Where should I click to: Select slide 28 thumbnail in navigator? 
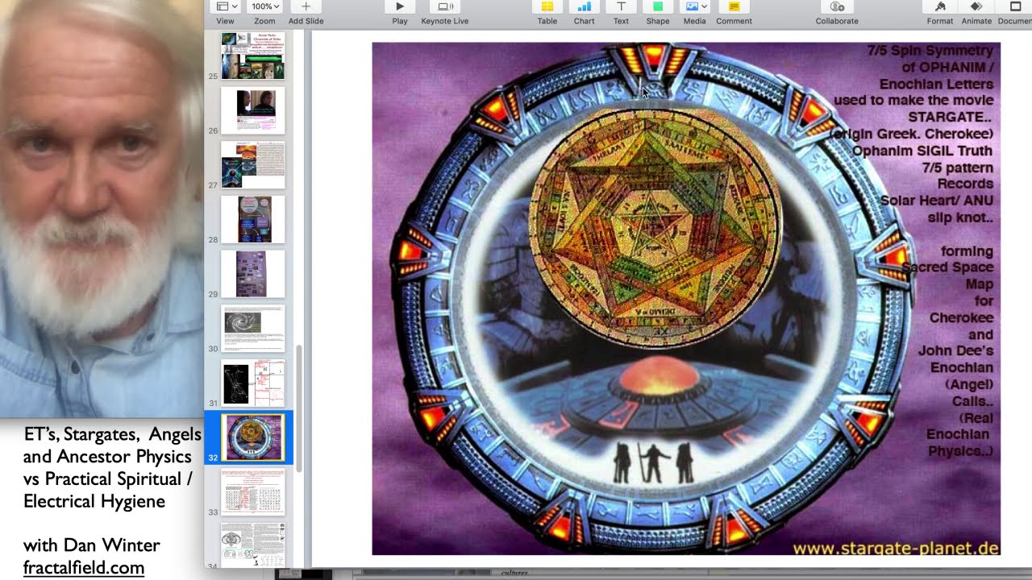(252, 219)
